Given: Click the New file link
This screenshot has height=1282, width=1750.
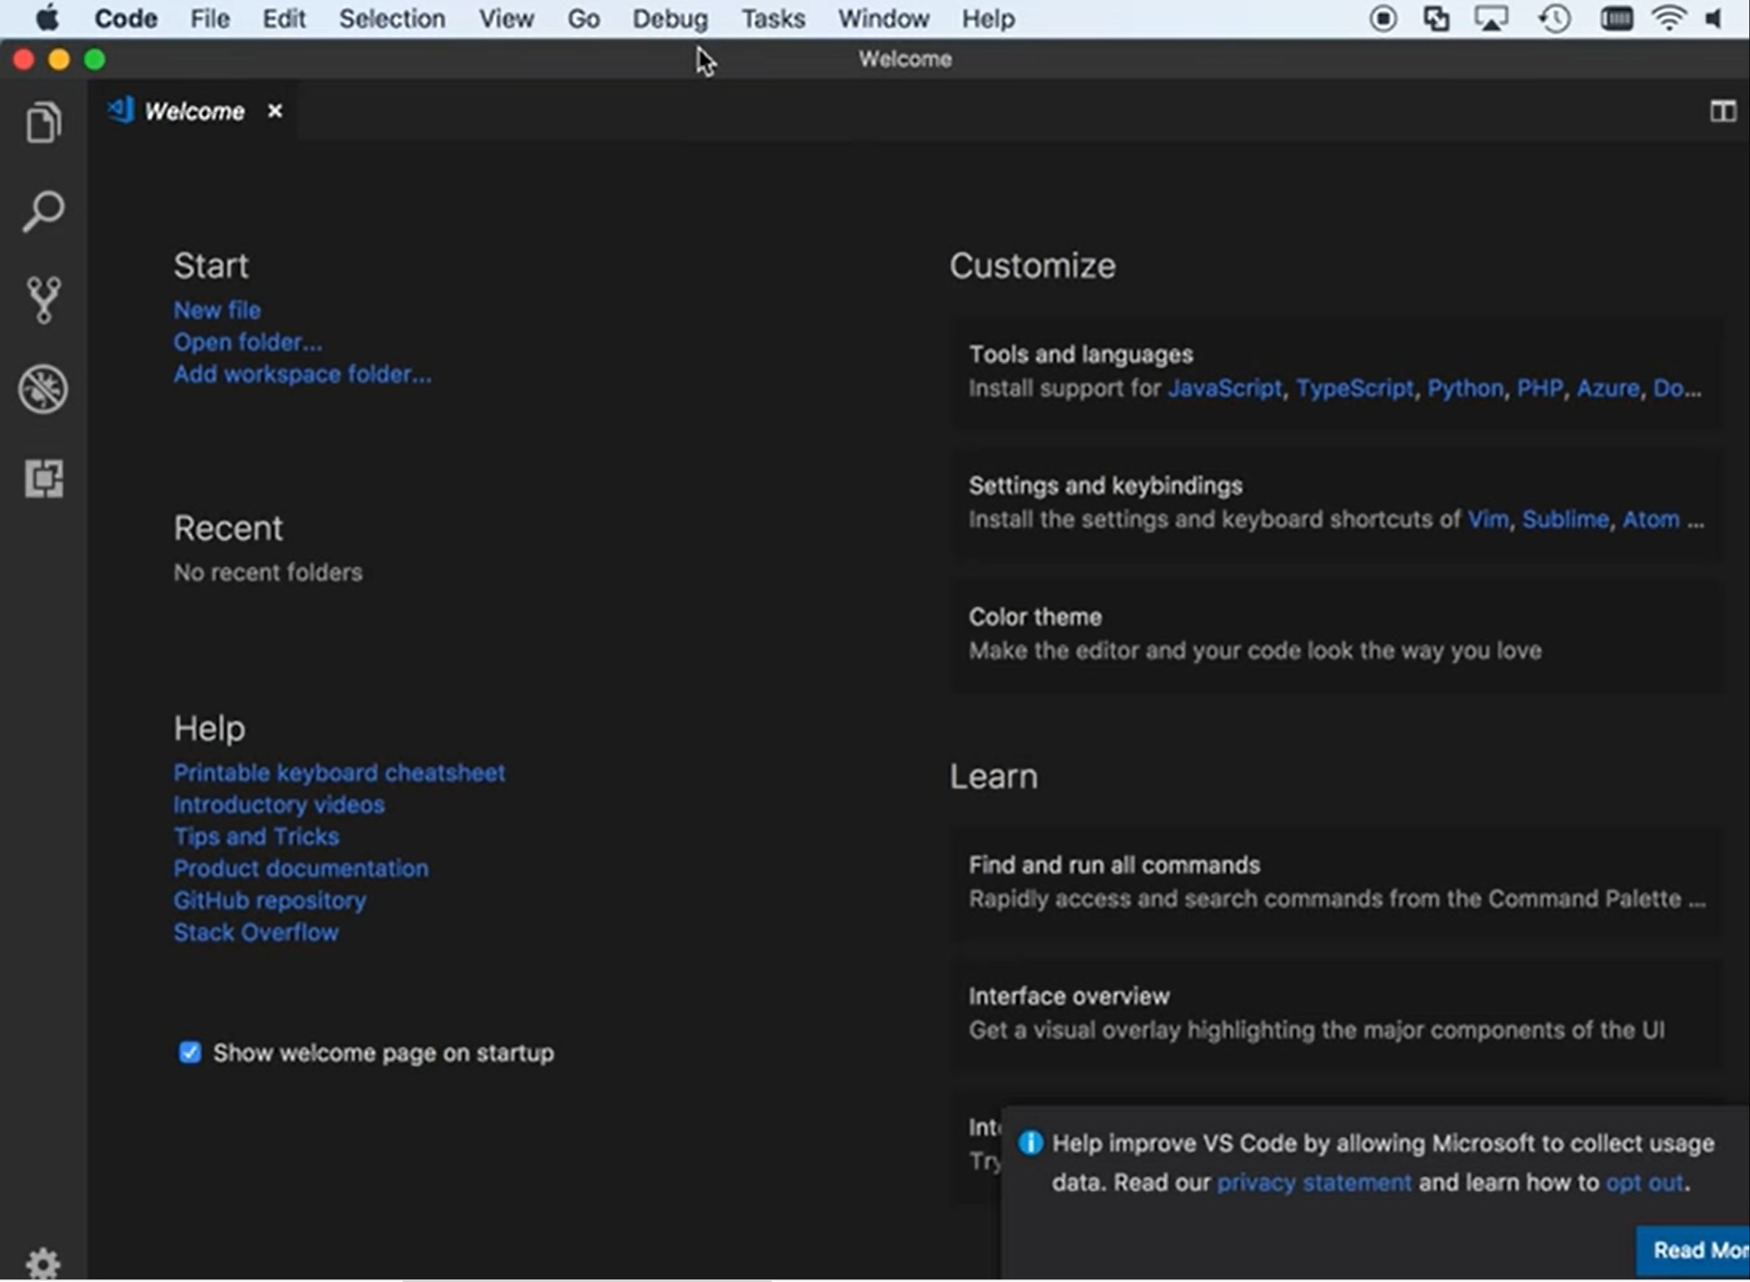Looking at the screenshot, I should pyautogui.click(x=216, y=309).
